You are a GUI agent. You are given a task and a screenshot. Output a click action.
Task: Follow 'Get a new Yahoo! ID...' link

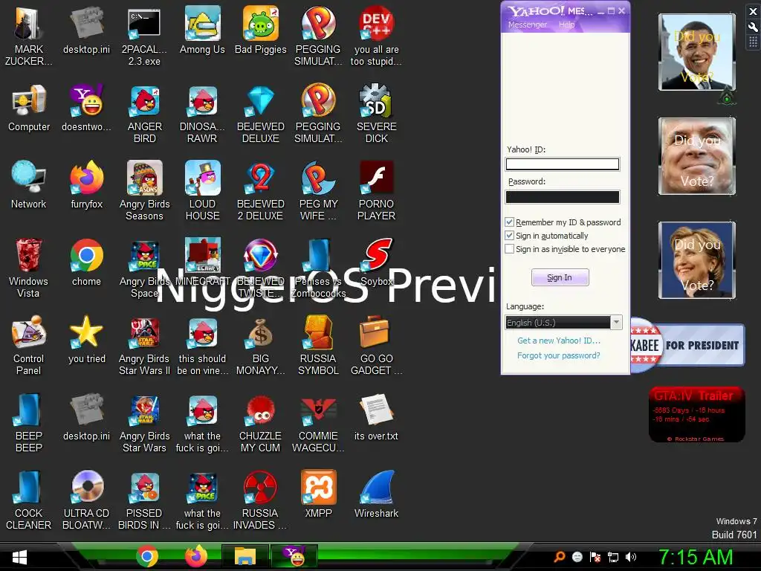click(x=559, y=341)
